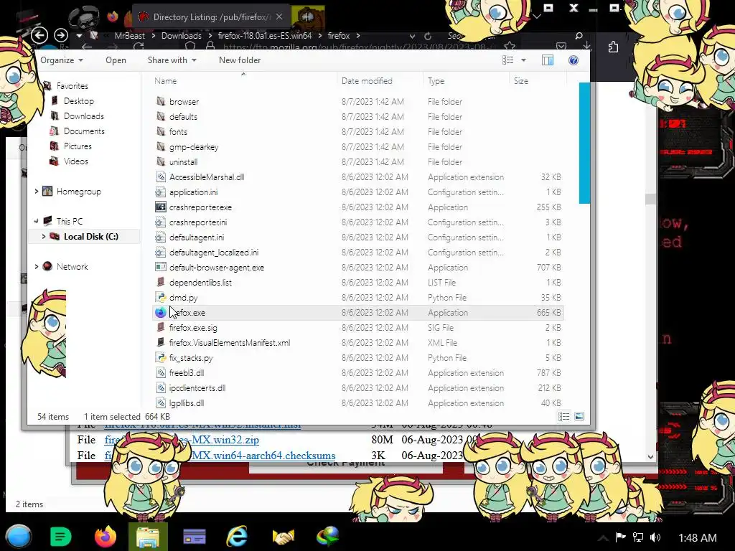This screenshot has height=551, width=735.
Task: Select the uninstall folder icon
Action: (161, 161)
